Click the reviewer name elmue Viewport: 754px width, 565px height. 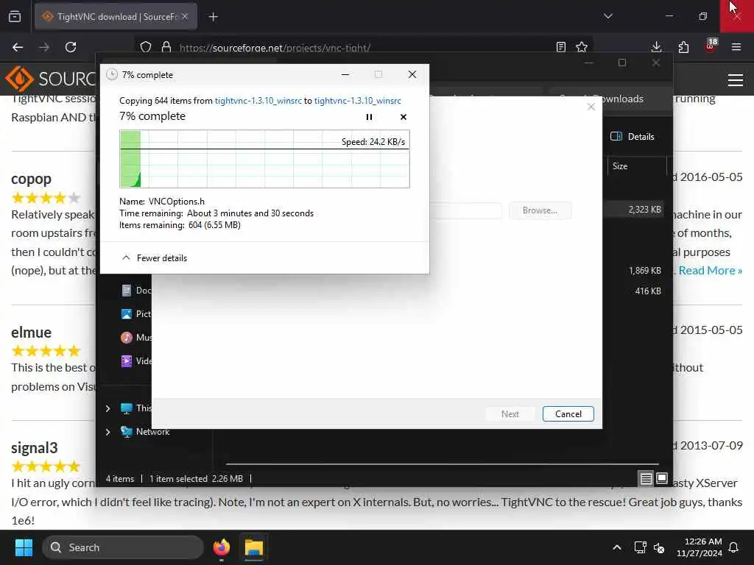point(31,333)
